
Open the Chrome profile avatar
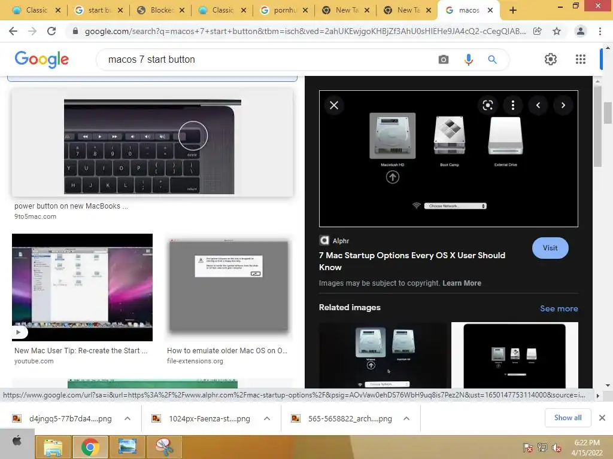pos(581,31)
